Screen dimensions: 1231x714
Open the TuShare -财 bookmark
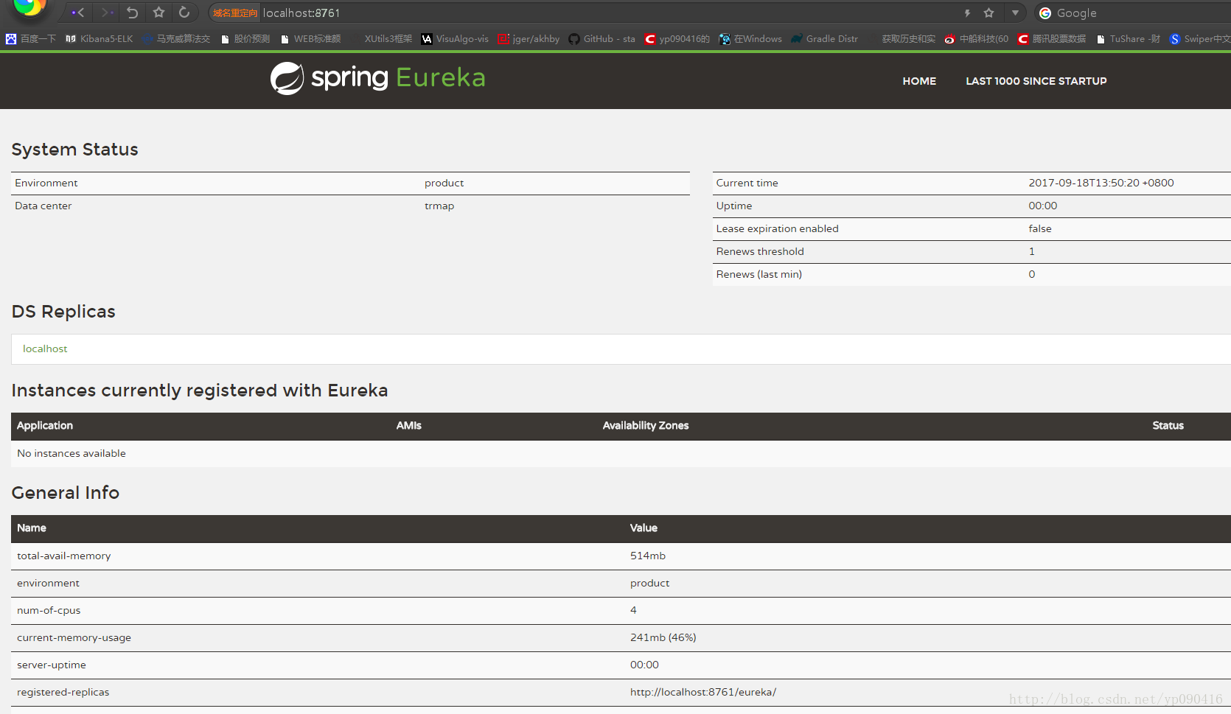1129,39
